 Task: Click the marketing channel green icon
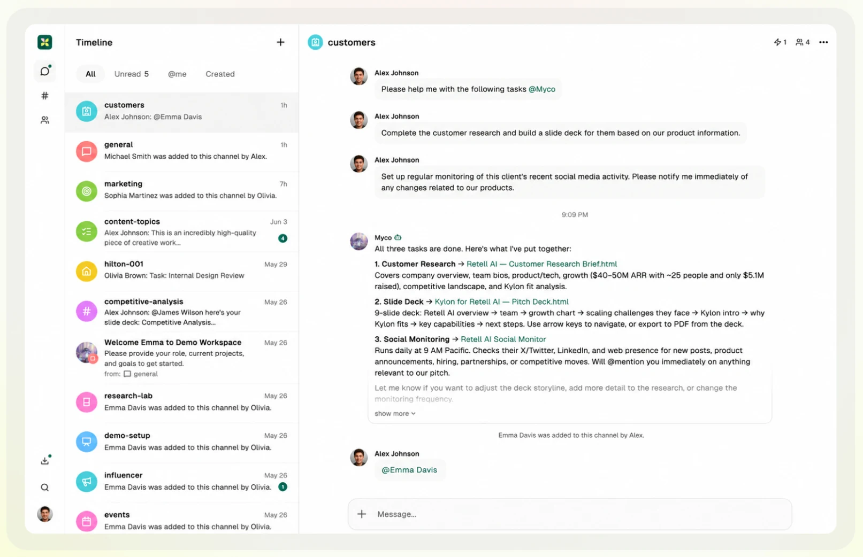[x=86, y=191]
